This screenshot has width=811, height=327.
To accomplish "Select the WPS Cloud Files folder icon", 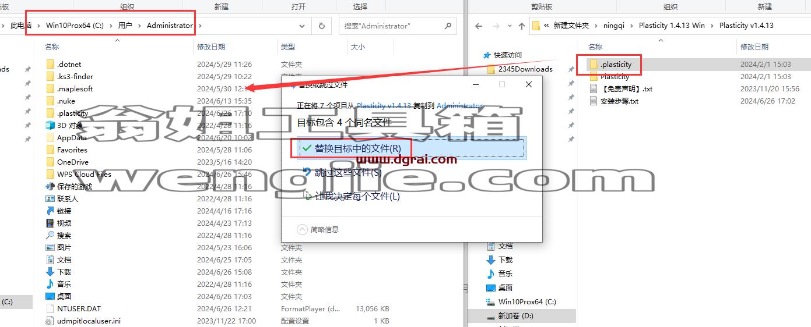I will click(x=50, y=174).
